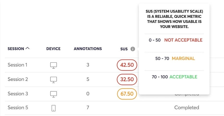Click the orange 67.50 SUS score badge
Screen dimensions: 224x116
[x=127, y=94]
